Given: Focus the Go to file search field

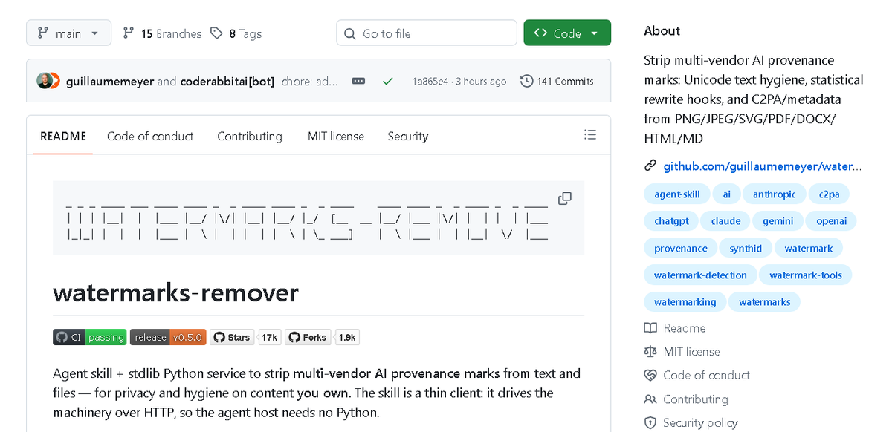Looking at the screenshot, I should [427, 33].
